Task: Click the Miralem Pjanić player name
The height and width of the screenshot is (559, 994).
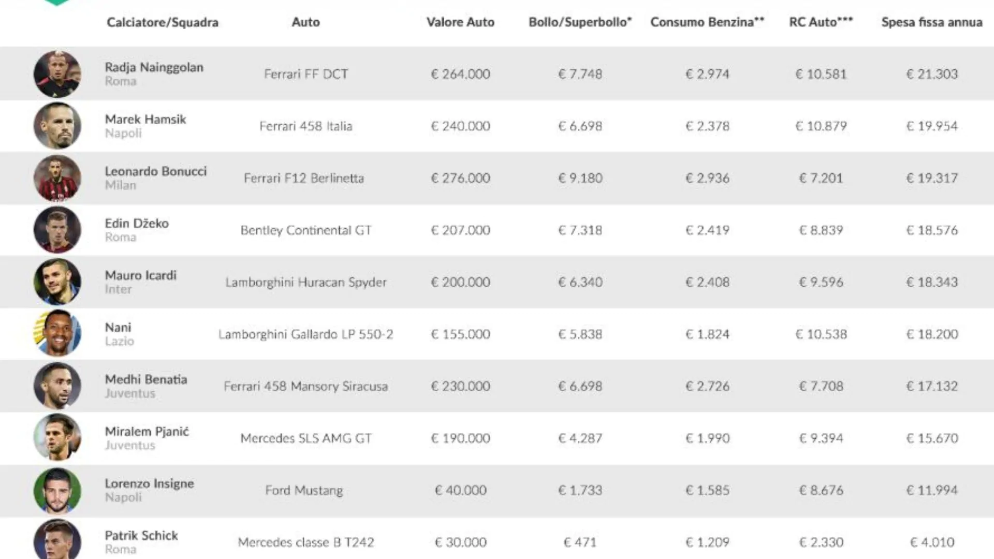Action: [x=147, y=432]
